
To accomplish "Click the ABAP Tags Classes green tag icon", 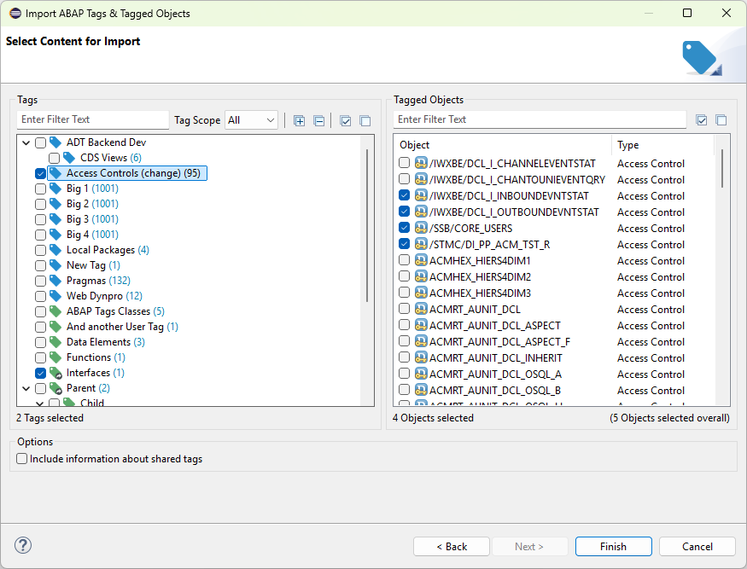I will [x=55, y=311].
